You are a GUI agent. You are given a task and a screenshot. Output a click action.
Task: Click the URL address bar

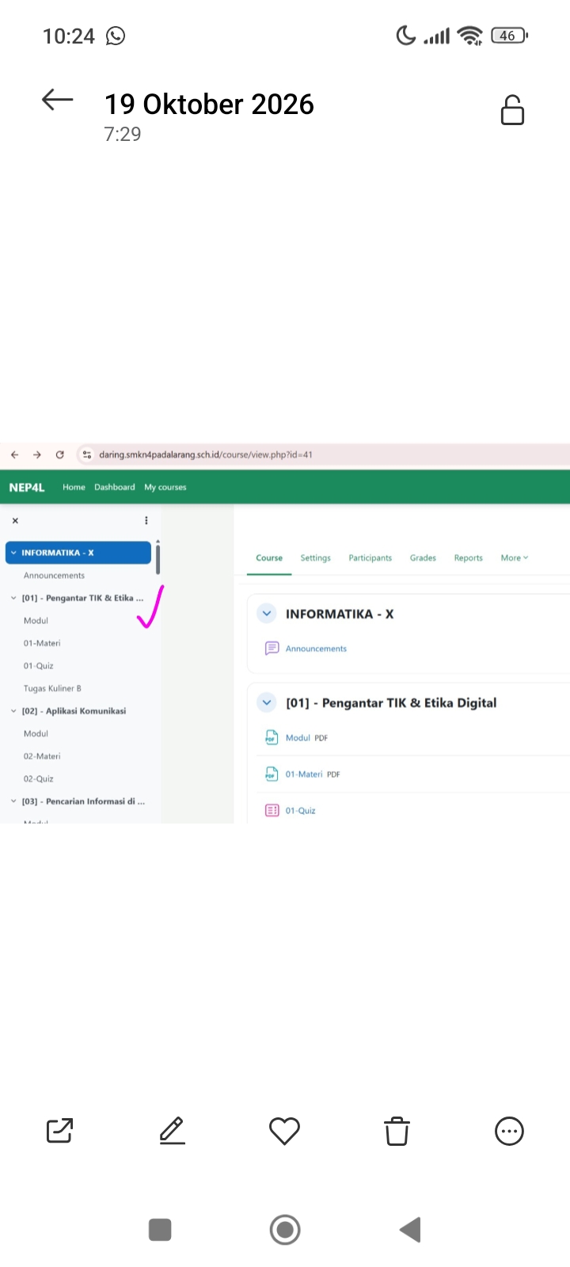pos(323,455)
